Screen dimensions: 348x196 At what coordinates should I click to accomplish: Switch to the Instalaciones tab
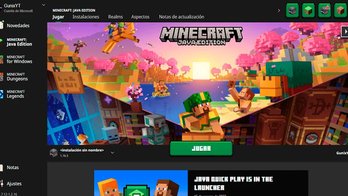click(x=86, y=17)
